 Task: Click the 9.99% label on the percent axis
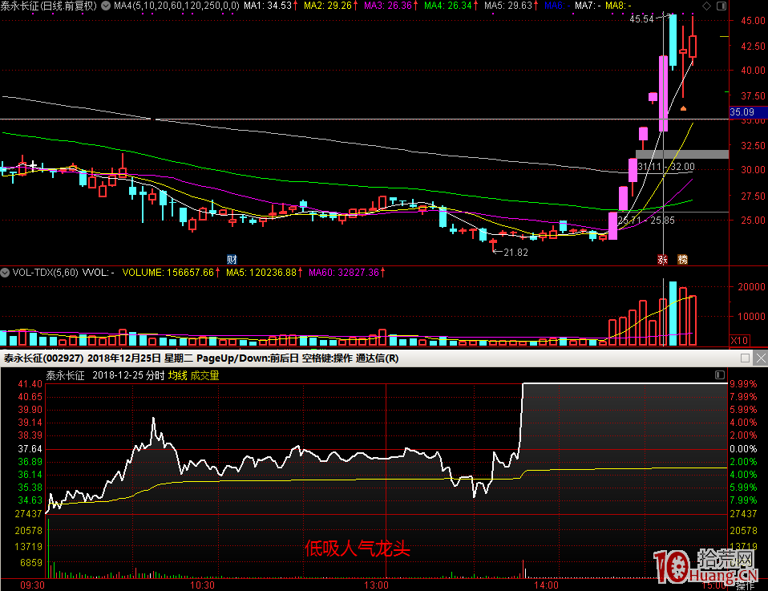(743, 384)
